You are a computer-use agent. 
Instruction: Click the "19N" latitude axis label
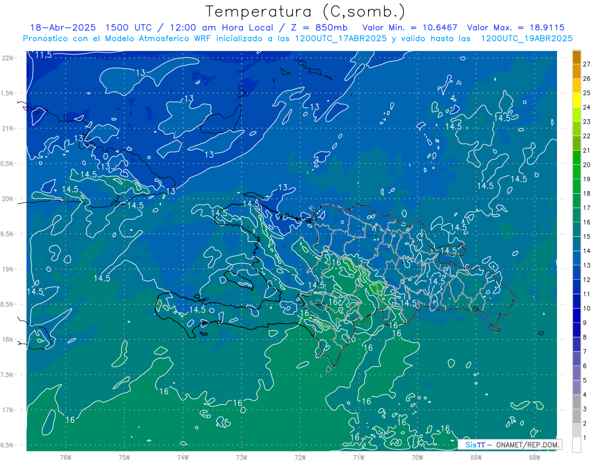pyautogui.click(x=8, y=269)
